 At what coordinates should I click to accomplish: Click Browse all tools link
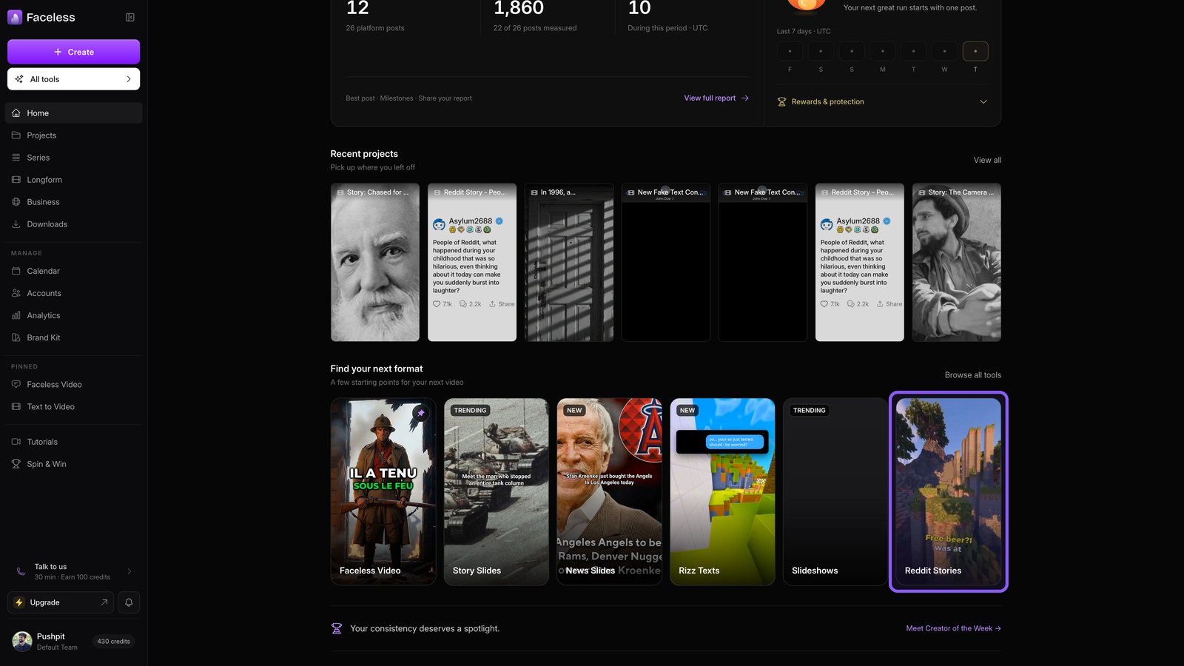972,375
